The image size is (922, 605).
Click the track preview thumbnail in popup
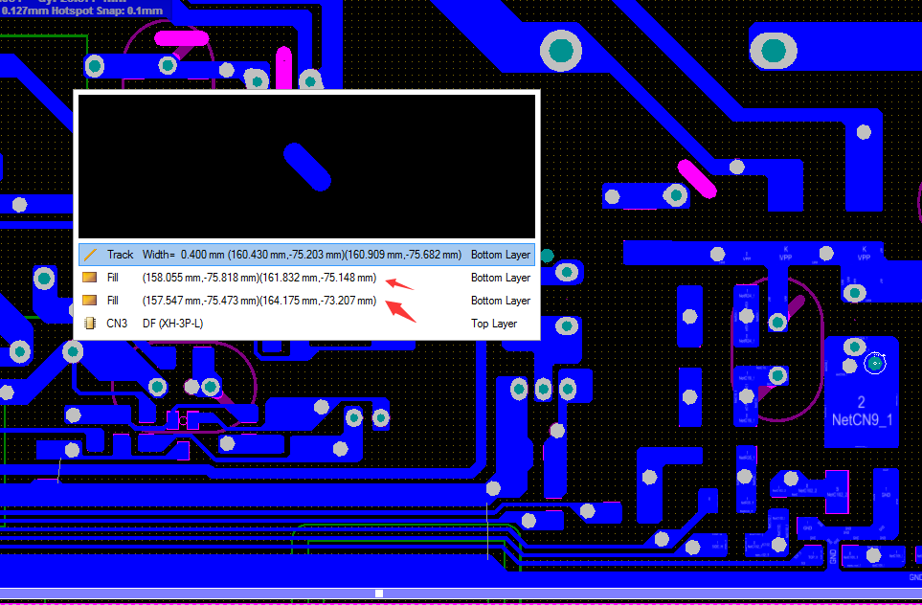306,166
